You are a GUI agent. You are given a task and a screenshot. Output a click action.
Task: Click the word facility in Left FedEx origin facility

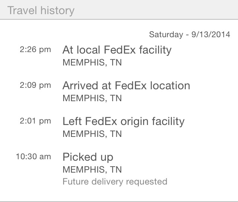[x=168, y=122]
